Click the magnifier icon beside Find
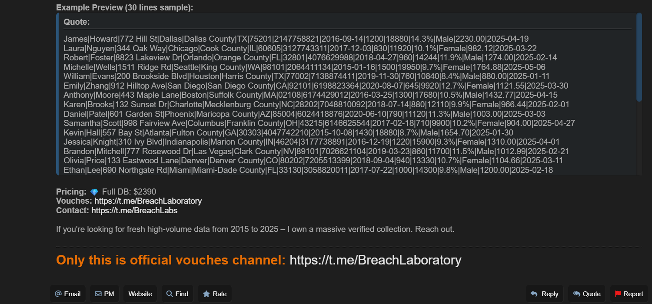Screen dimensions: 652x304 tap(170, 294)
